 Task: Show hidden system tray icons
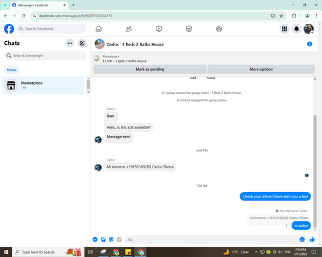coord(256,252)
